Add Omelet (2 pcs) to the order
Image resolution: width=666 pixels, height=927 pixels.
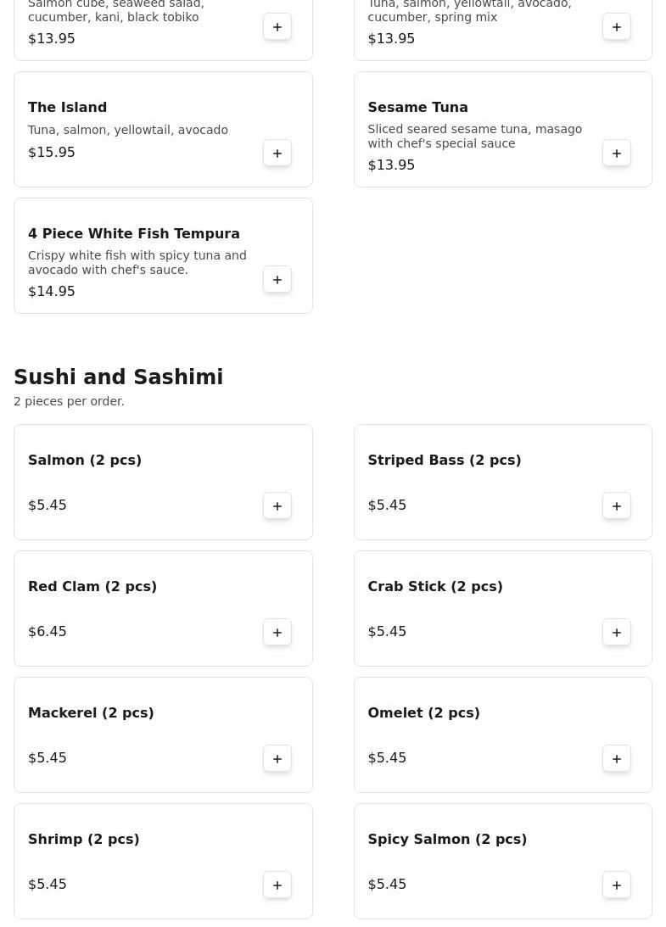click(617, 759)
